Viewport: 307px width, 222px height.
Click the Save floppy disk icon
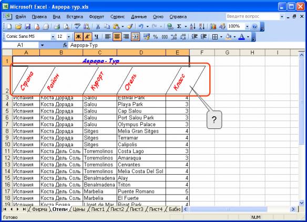27,26
